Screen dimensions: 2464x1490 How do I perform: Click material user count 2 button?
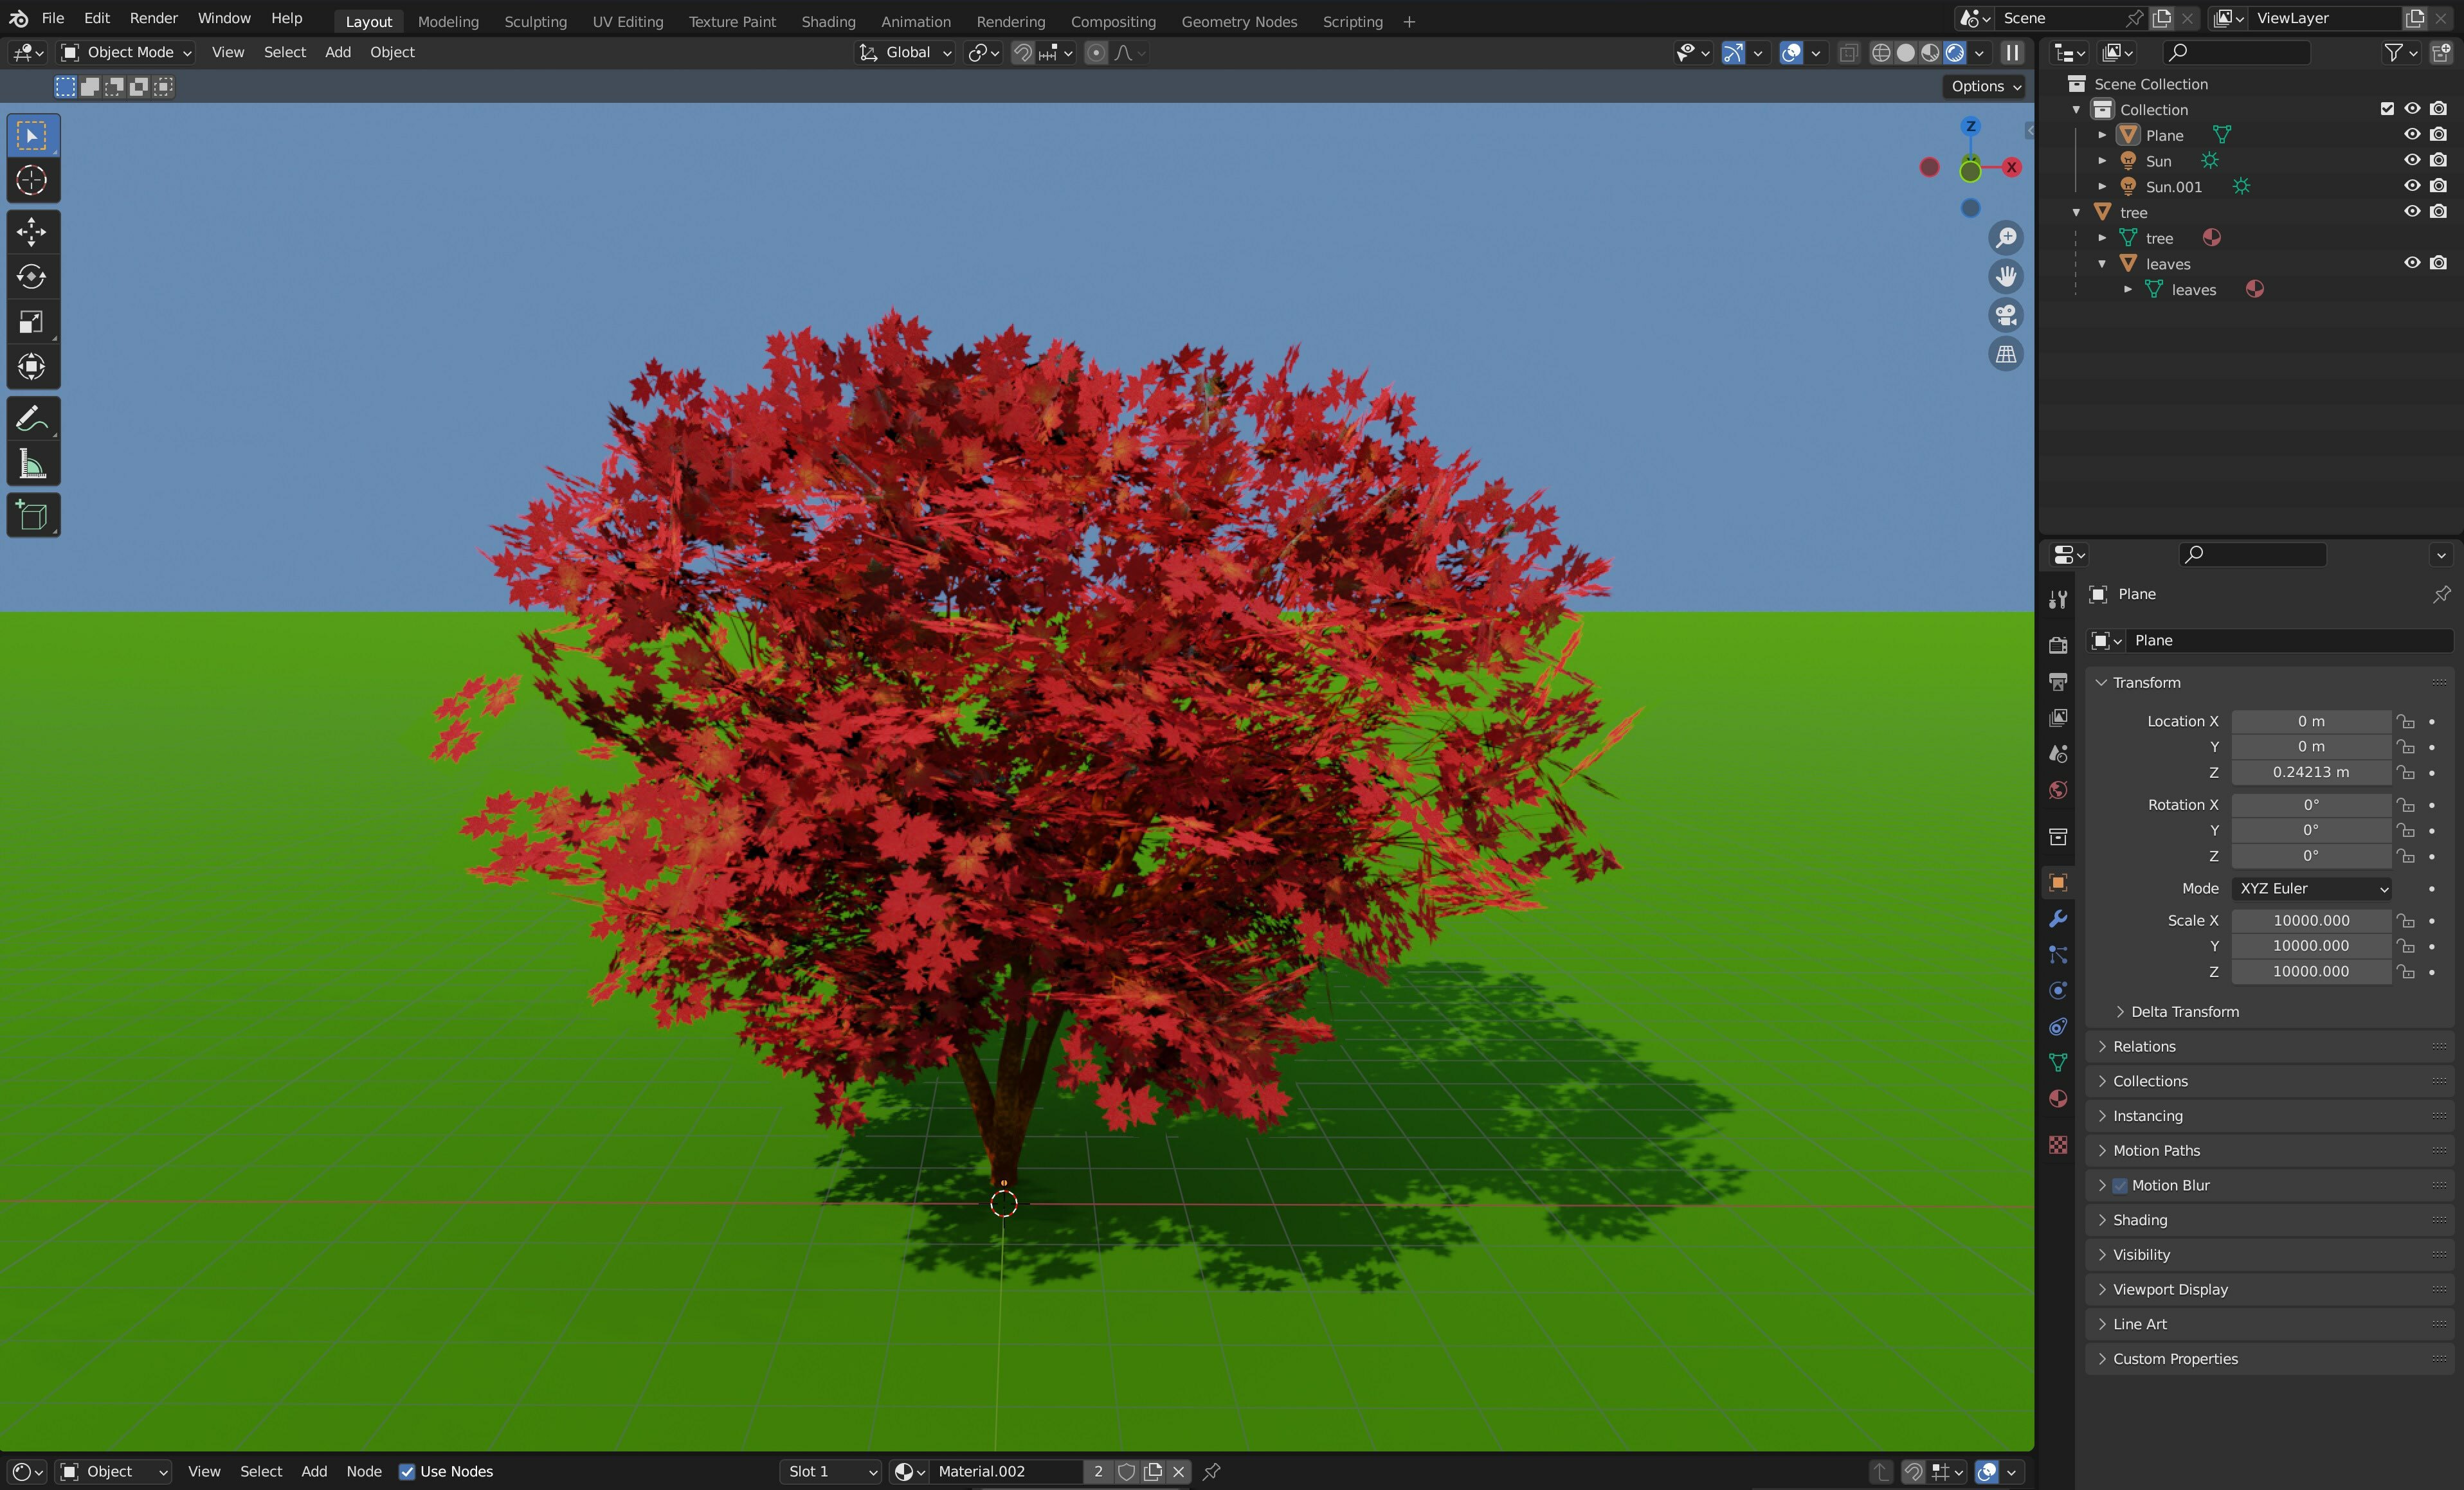pos(1098,1471)
